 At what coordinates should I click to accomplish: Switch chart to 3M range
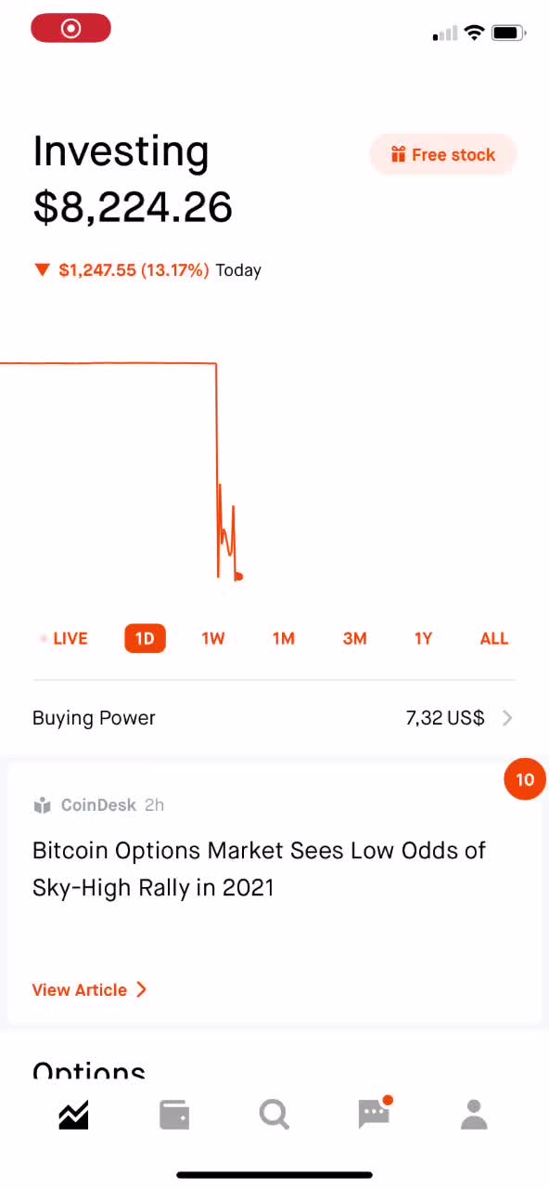point(355,638)
